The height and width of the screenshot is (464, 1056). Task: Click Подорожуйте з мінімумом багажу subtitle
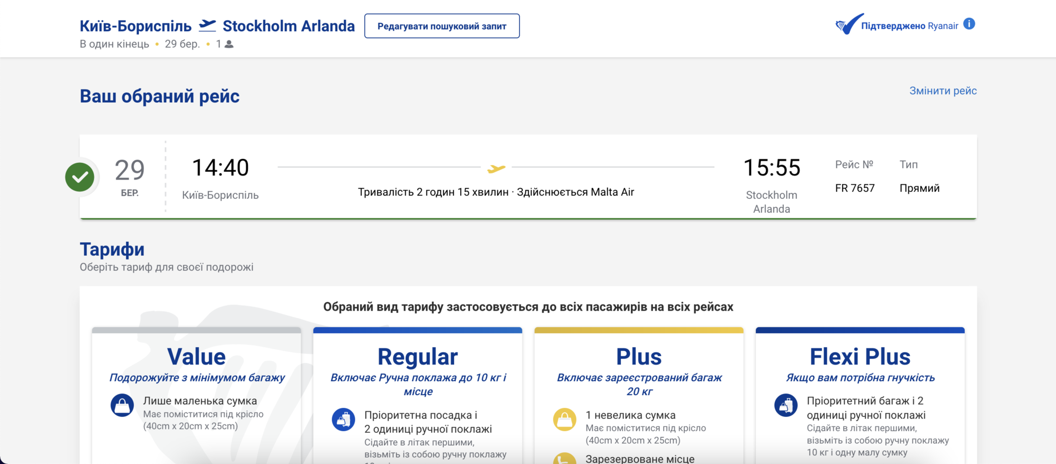tap(197, 378)
